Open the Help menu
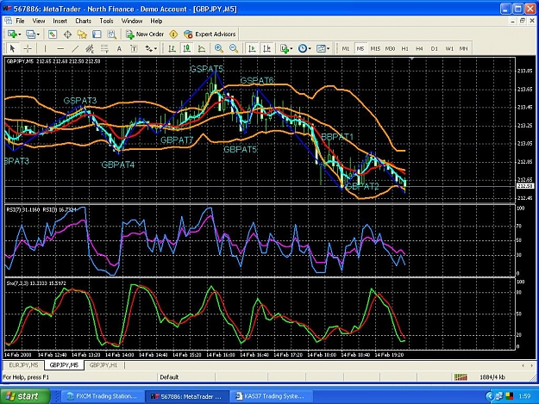Screen dimensions: 539x404 click(x=156, y=21)
